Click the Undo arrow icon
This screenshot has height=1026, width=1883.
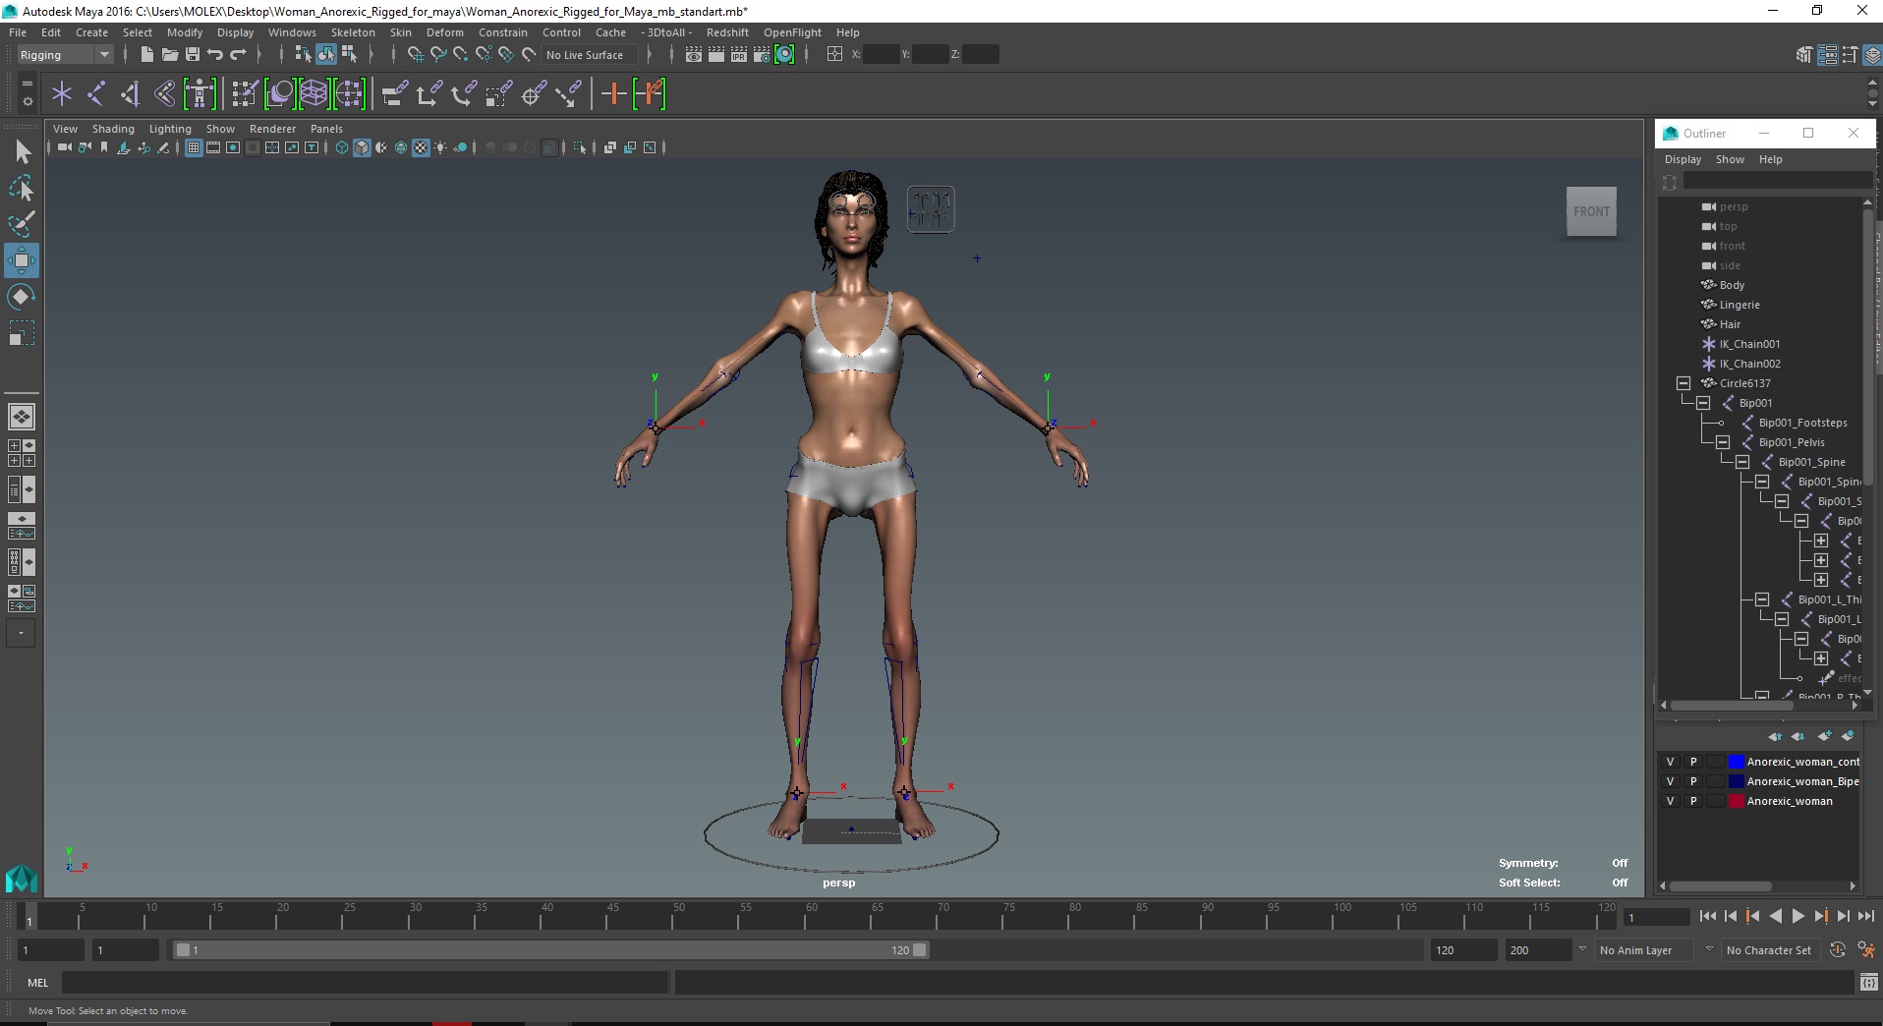coord(214,54)
